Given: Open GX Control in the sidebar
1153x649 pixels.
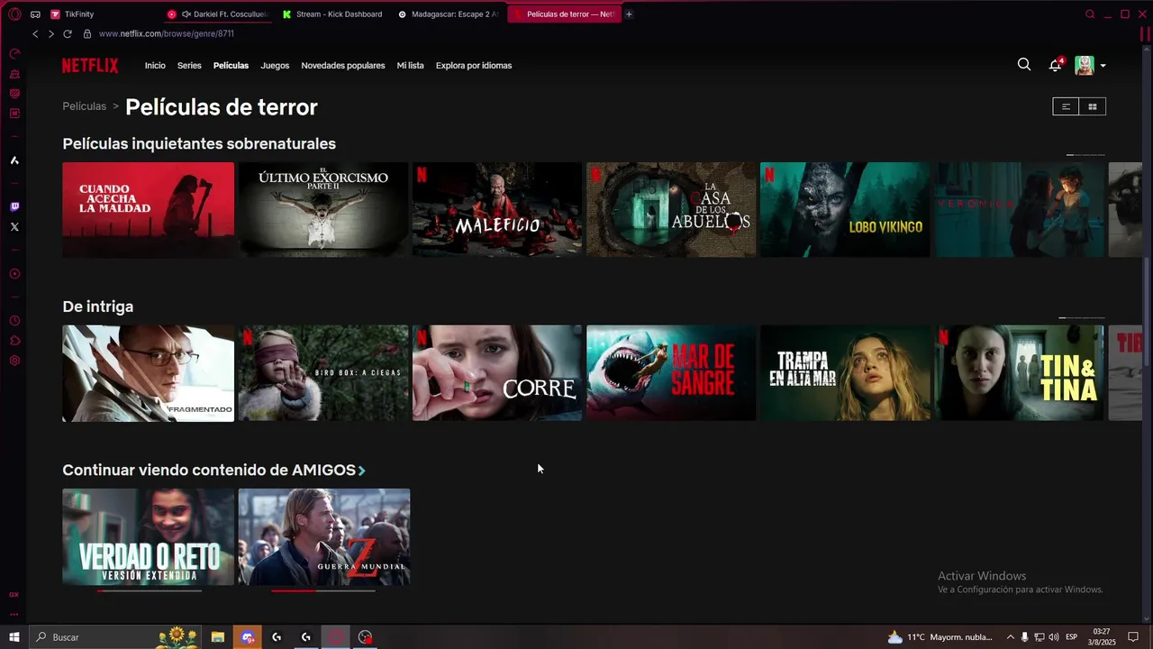Looking at the screenshot, I should (14, 594).
